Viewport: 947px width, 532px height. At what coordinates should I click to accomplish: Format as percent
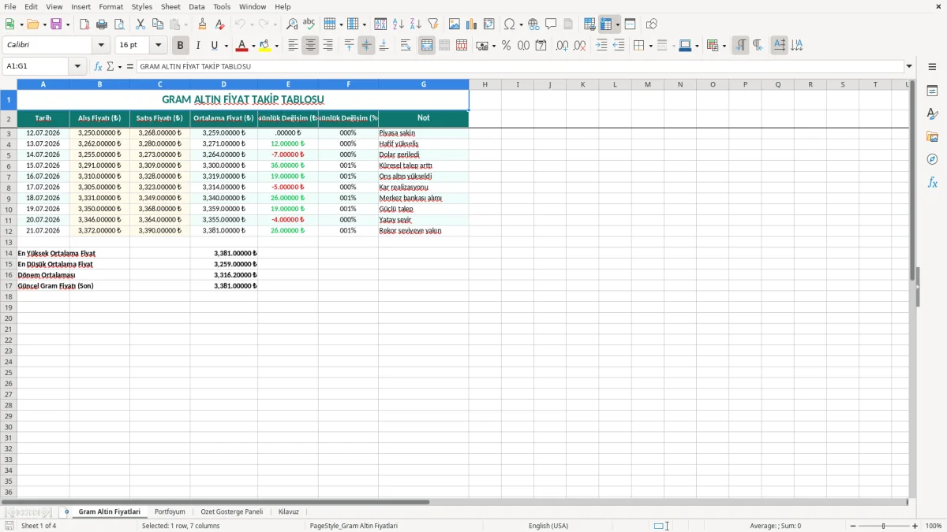pos(506,46)
